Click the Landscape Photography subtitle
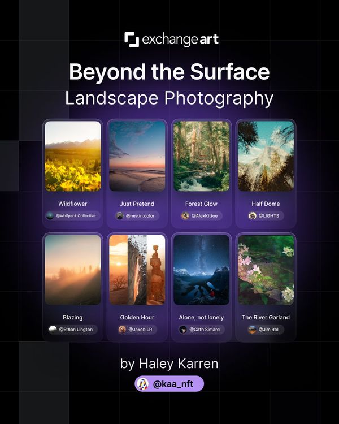Image resolution: width=339 pixels, height=424 pixels. click(x=169, y=98)
